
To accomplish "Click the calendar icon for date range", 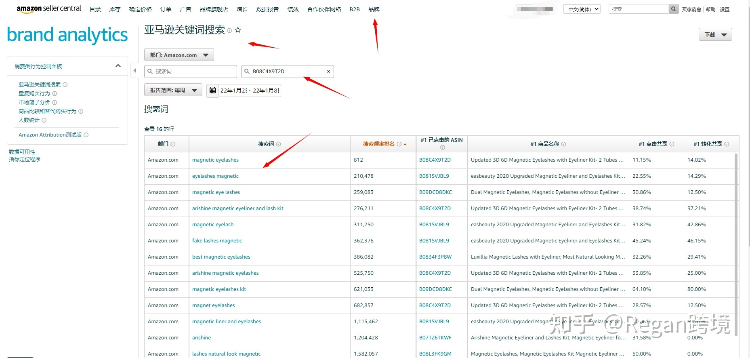I will click(212, 91).
